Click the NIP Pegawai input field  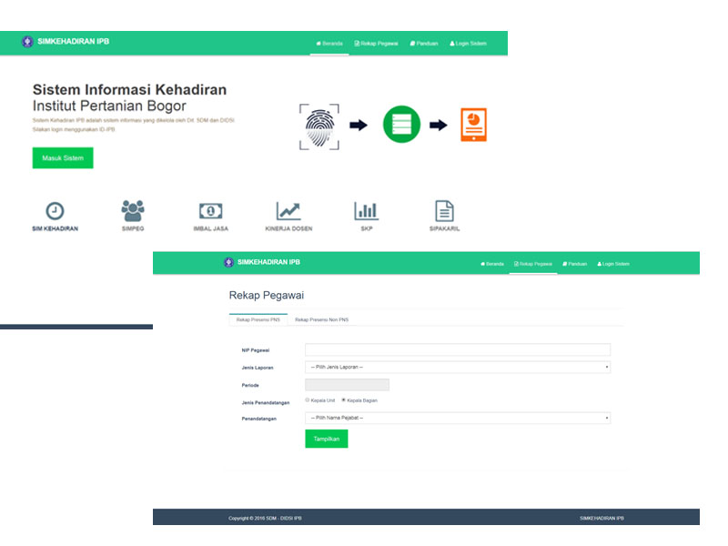click(x=457, y=349)
